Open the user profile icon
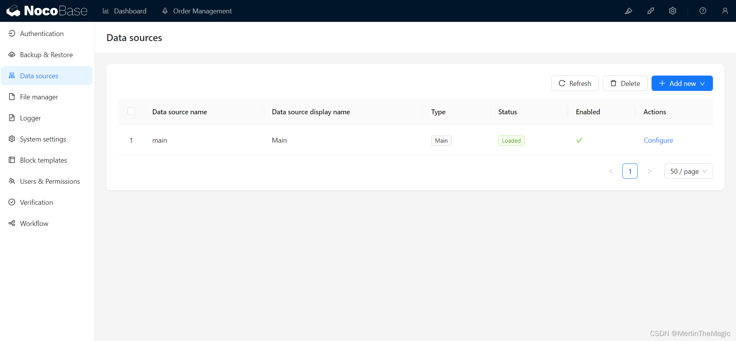736x341 pixels. [x=725, y=11]
